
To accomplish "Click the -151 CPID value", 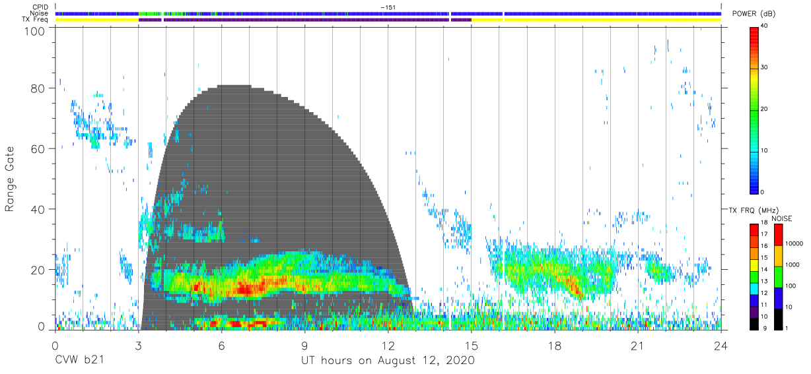I will 388,7.
